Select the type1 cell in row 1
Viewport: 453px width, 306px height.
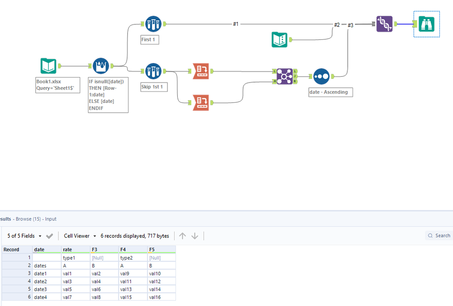pyautogui.click(x=76, y=258)
